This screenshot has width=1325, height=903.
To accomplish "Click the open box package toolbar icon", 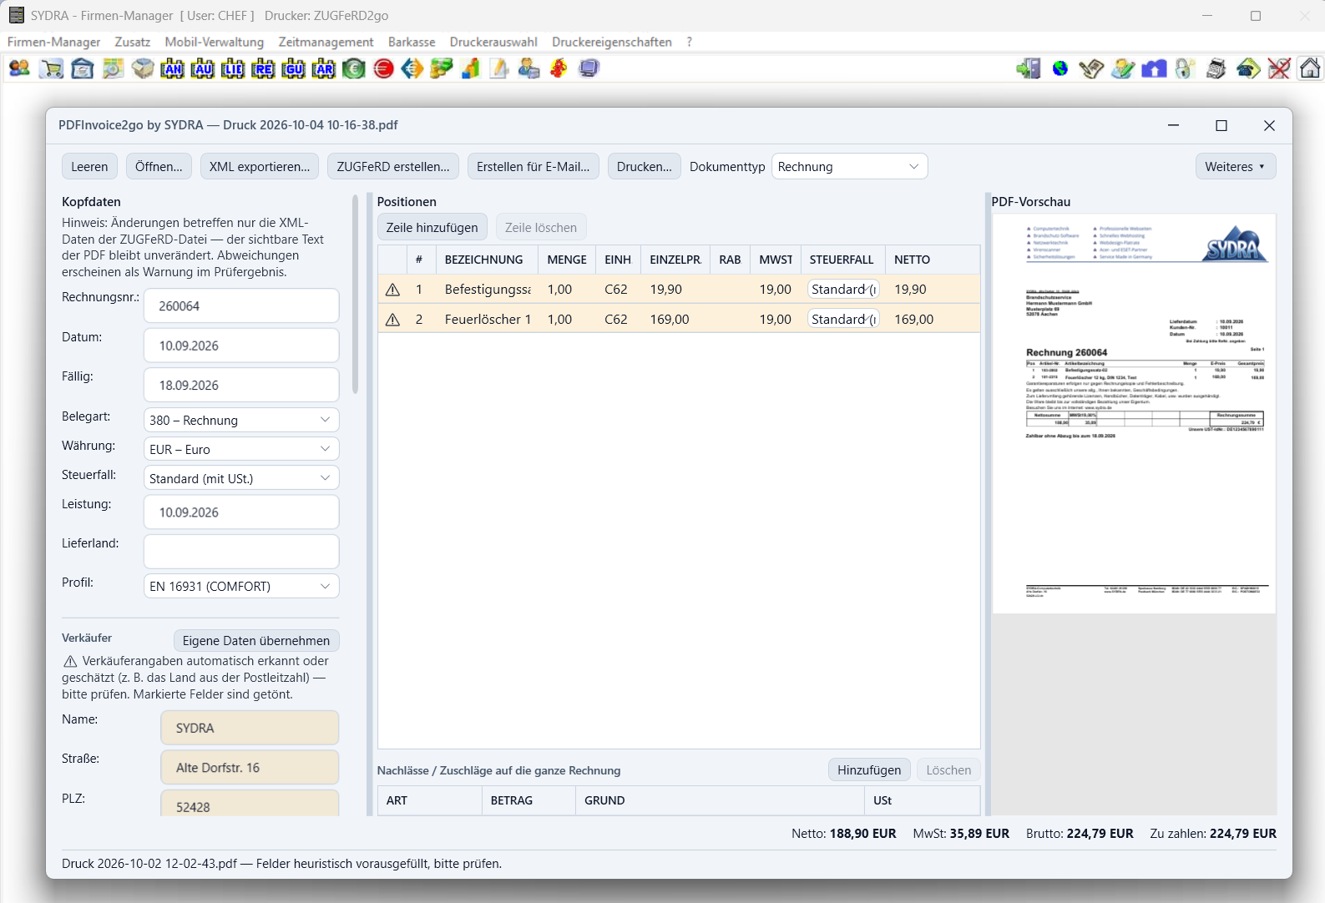I will pyautogui.click(x=143, y=68).
